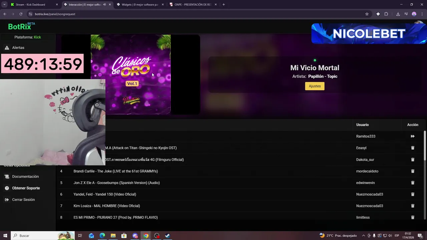427x240 pixels.
Task: Show hidden system tray icons
Action: (x=364, y=236)
